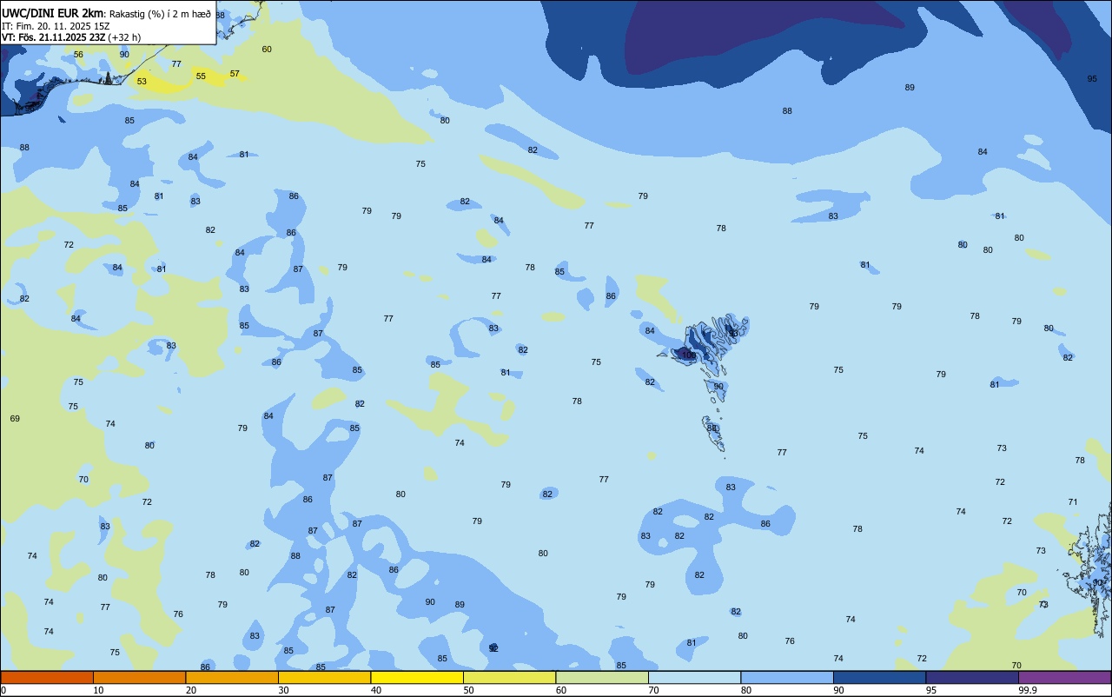
Task: Click the 30–40 legend color swatch
Action: 324,677
